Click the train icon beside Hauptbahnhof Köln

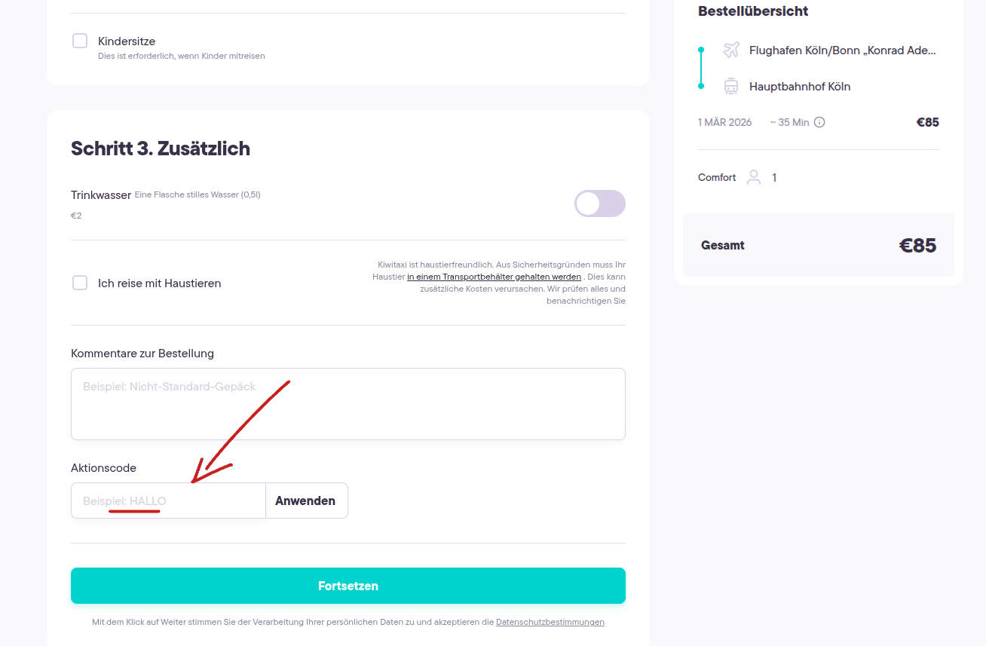click(x=730, y=86)
